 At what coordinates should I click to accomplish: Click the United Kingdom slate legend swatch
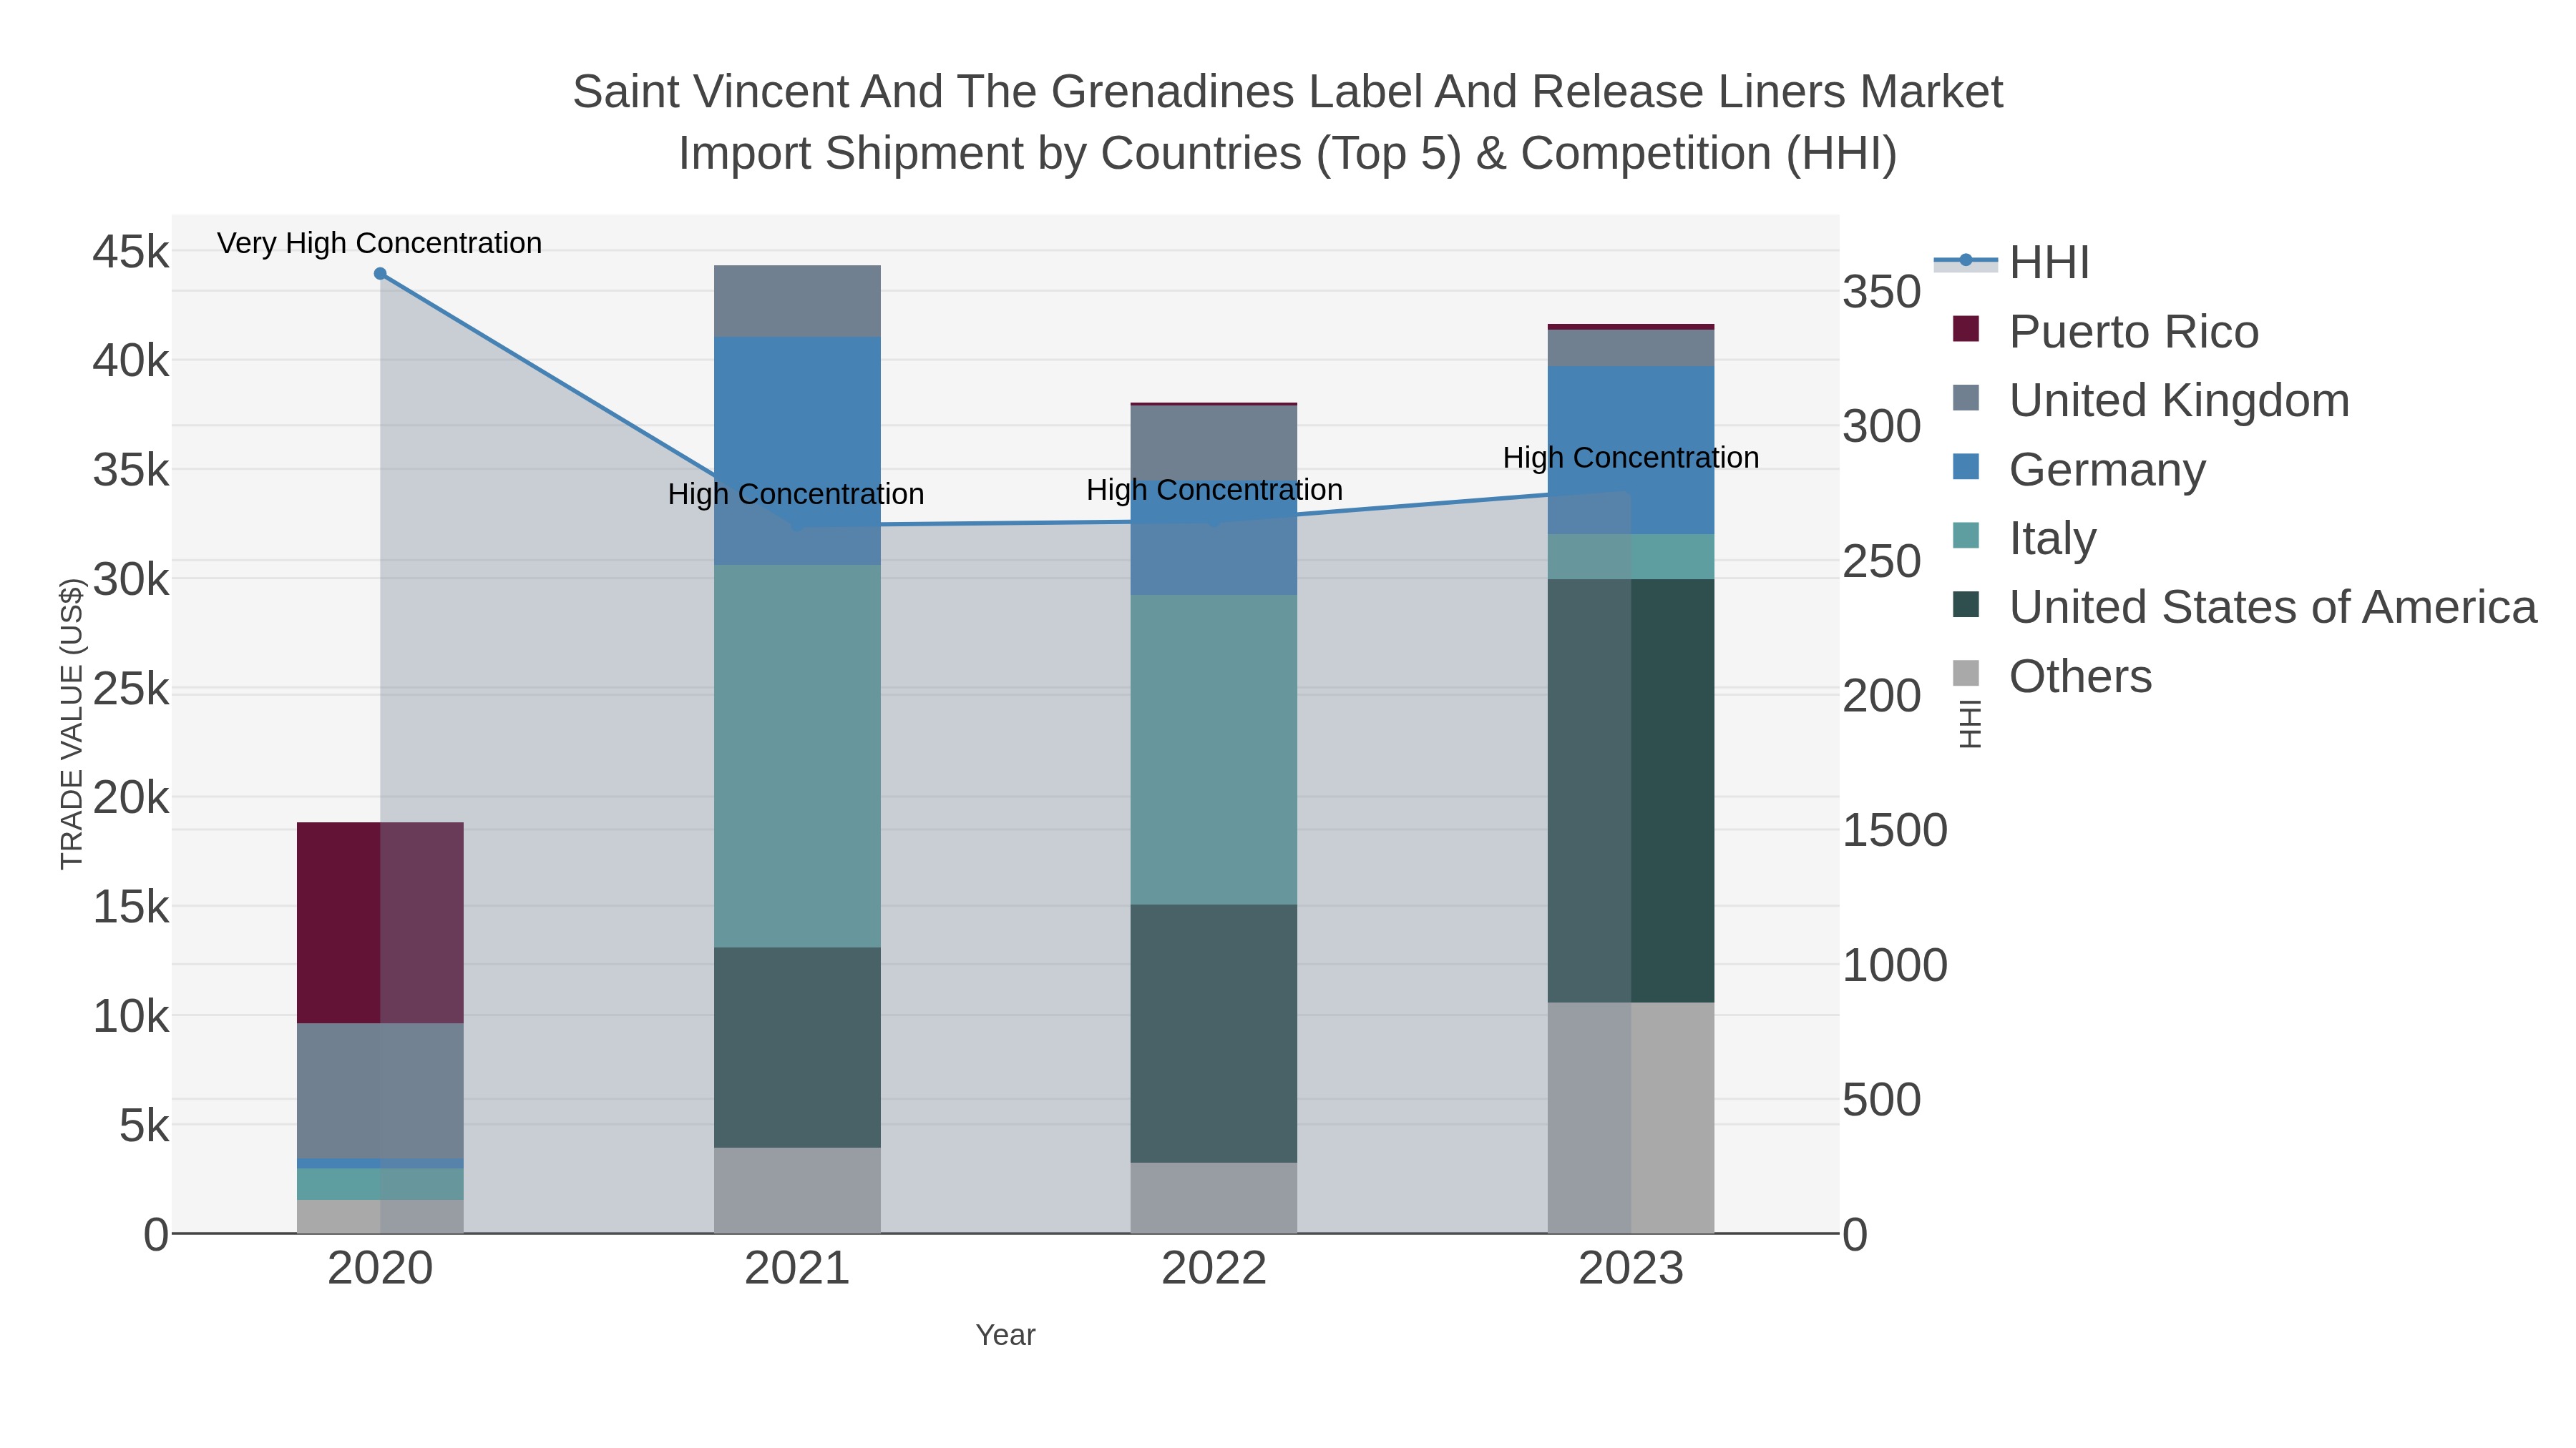[x=1966, y=398]
